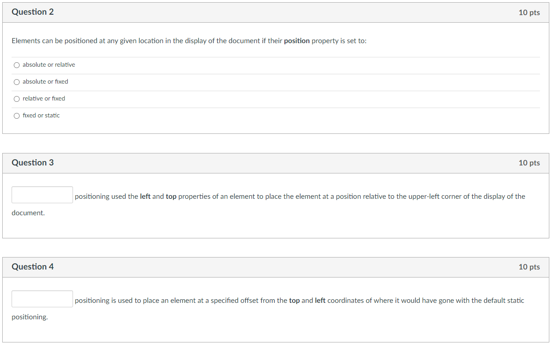Image resolution: width=552 pixels, height=346 pixels.
Task: Click the bold "left" word in Question 3
Action: [145, 197]
